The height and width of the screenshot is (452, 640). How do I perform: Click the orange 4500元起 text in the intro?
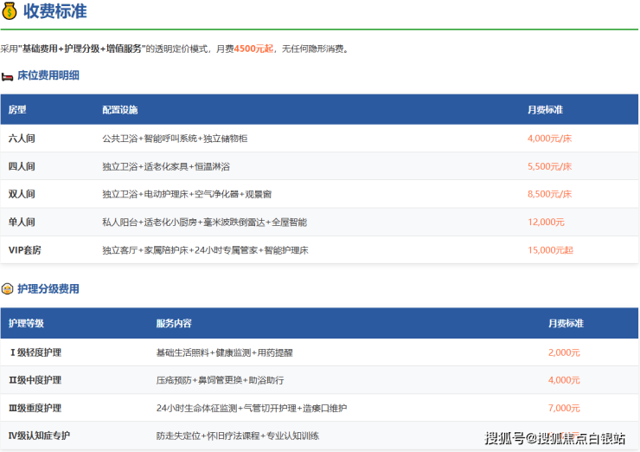pyautogui.click(x=253, y=49)
